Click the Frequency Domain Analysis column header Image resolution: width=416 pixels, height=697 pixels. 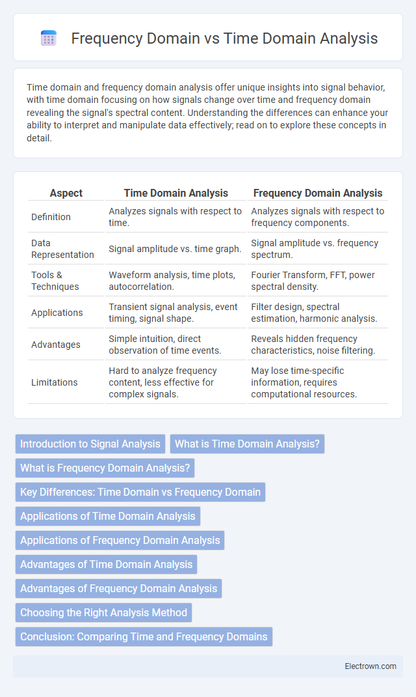[318, 193]
